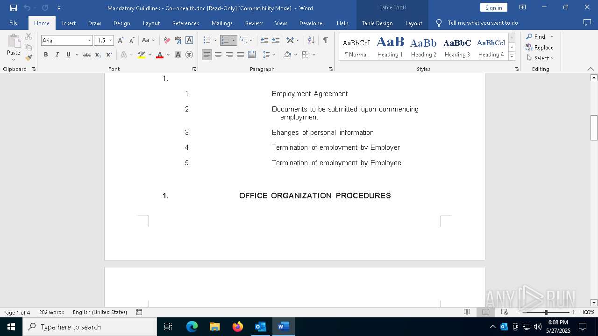Switch to Read Mode view icon

coord(467,312)
